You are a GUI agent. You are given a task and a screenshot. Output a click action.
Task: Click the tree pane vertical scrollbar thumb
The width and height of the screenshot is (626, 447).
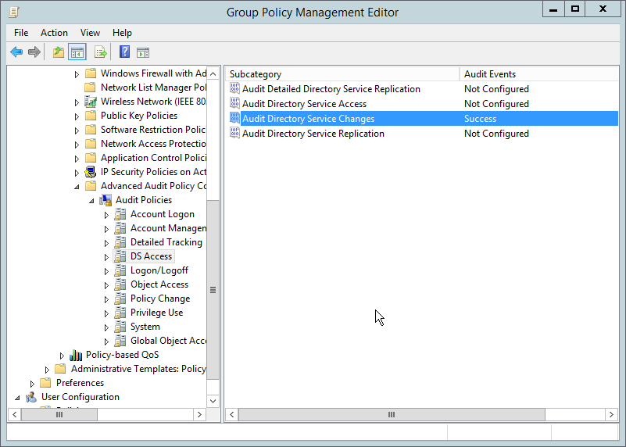pos(213,289)
